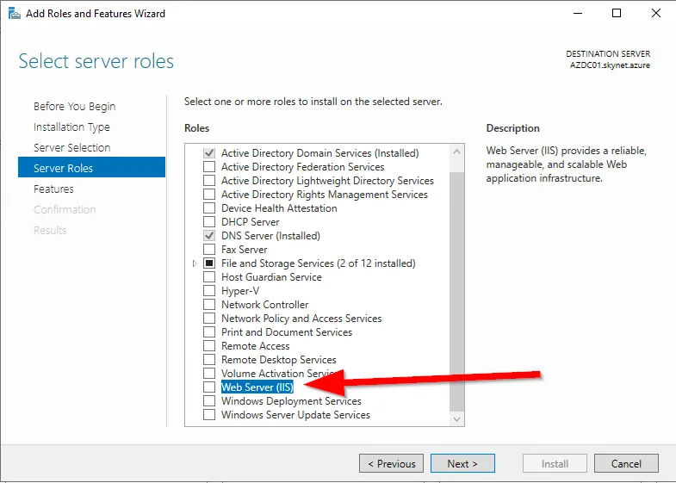676x483 pixels.
Task: Click the File and Storage Services checkbox
Action: (209, 263)
